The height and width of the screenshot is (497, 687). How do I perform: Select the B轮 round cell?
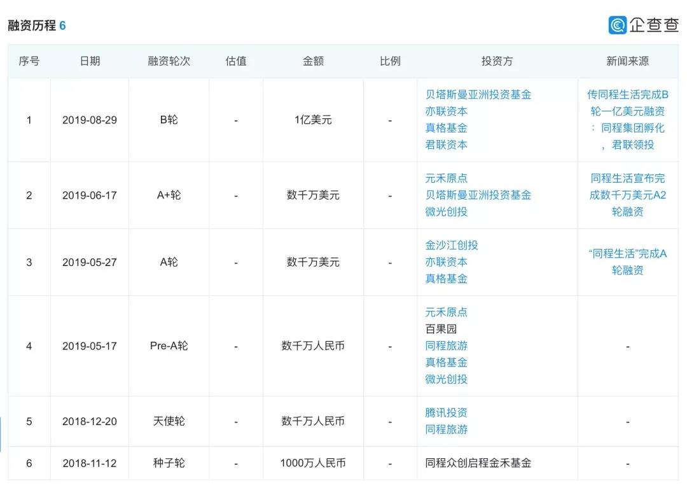(169, 120)
